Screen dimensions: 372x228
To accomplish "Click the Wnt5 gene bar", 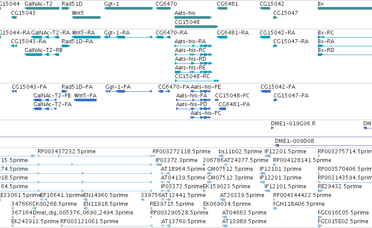I will (x=86, y=17).
